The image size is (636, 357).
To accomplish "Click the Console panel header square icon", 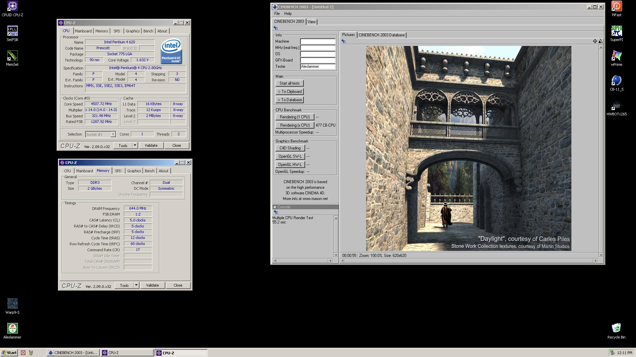I will pyautogui.click(x=275, y=207).
